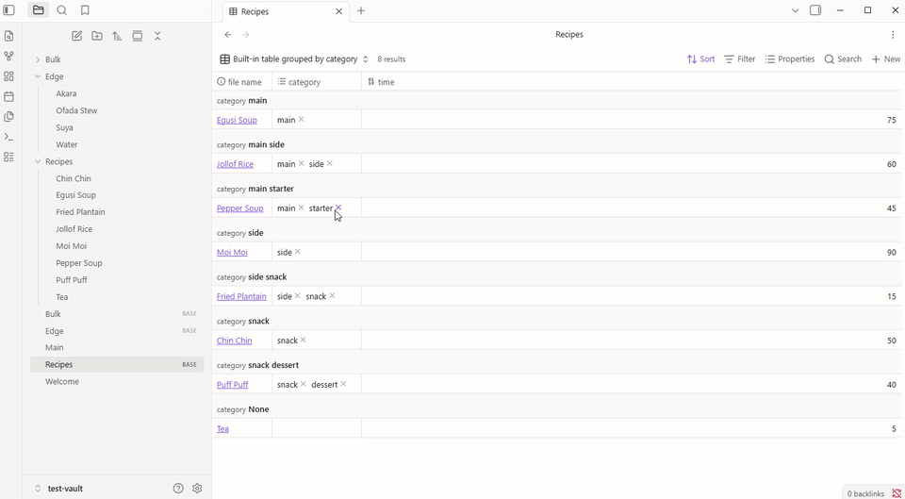Image resolution: width=905 pixels, height=499 pixels.
Task: Create a new folder via toolbar icon
Action: [x=97, y=36]
